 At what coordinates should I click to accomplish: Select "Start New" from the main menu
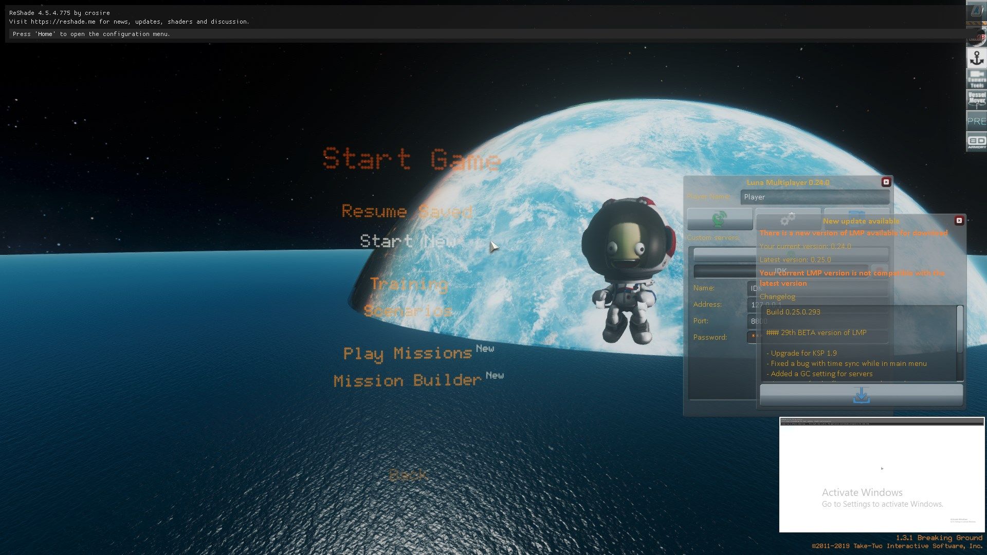click(x=409, y=242)
